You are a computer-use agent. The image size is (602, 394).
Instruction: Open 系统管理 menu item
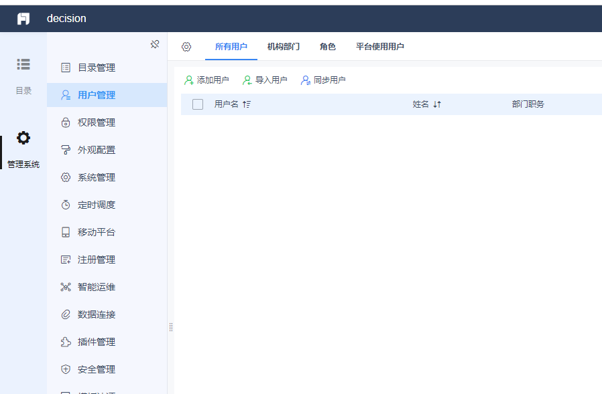click(107, 177)
